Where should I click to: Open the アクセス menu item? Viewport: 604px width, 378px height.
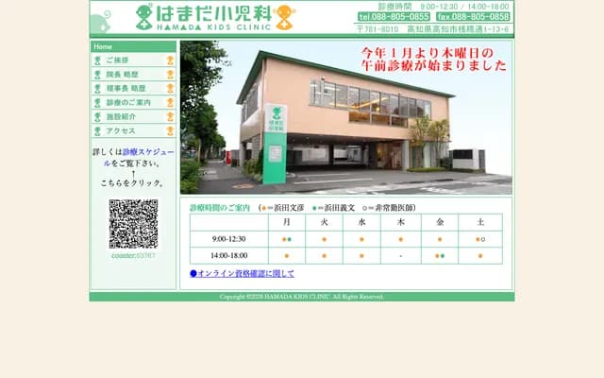(x=133, y=131)
